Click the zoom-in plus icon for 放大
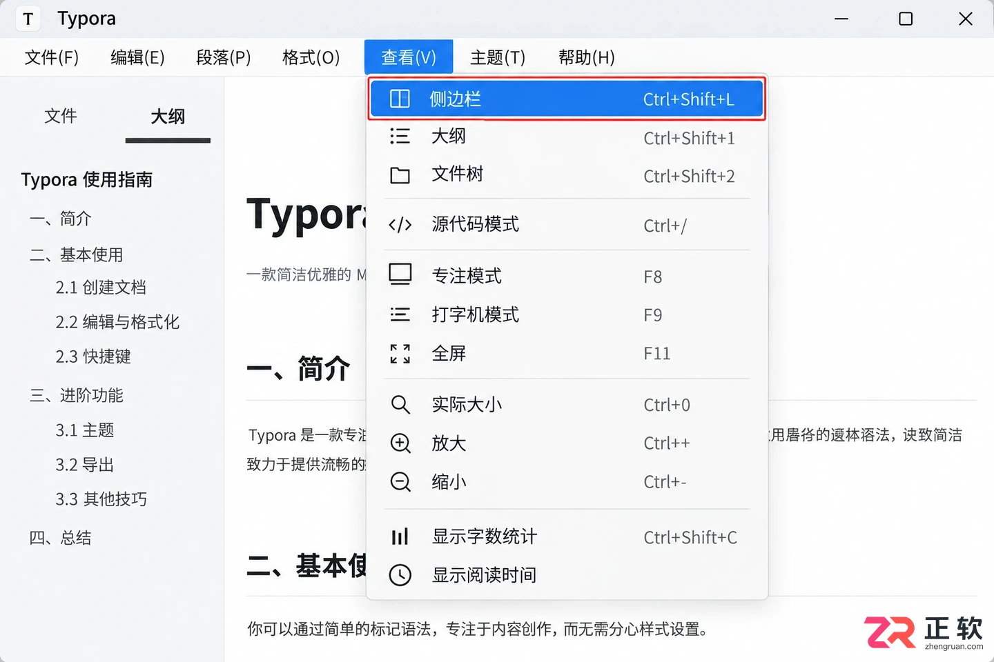The width and height of the screenshot is (994, 662). (x=400, y=443)
